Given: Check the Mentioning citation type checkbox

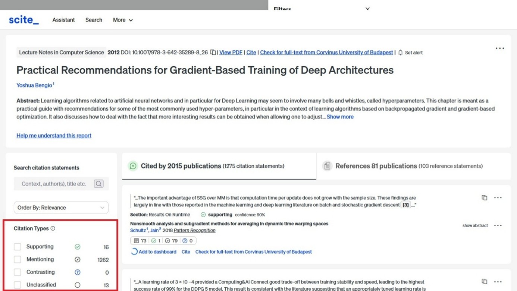Looking at the screenshot, I should (18, 259).
